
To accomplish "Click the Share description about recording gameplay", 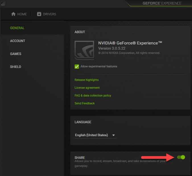I will click(x=120, y=163).
